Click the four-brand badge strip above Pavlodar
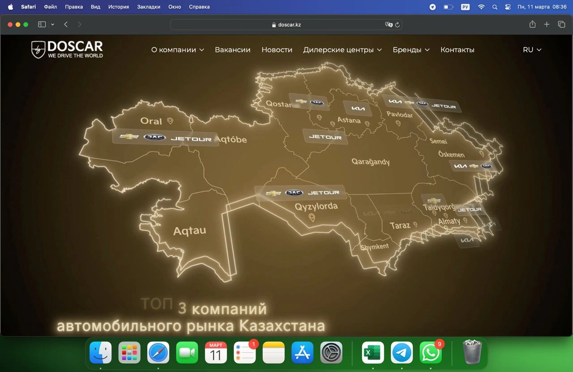This screenshot has width=573, height=372. pyautogui.click(x=422, y=104)
